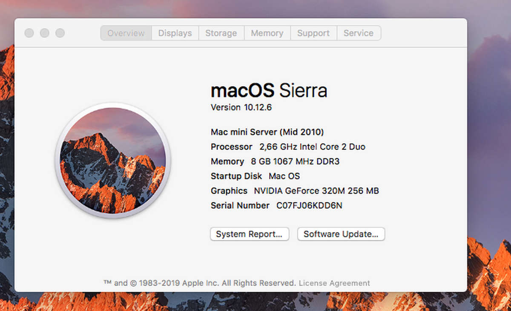Open the Service tab
The height and width of the screenshot is (311, 511).
(x=359, y=33)
